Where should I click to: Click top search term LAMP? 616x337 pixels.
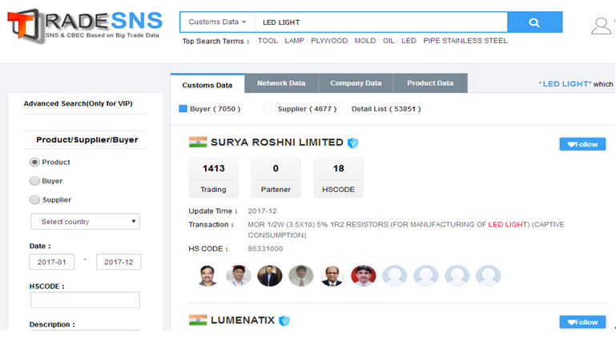point(294,41)
